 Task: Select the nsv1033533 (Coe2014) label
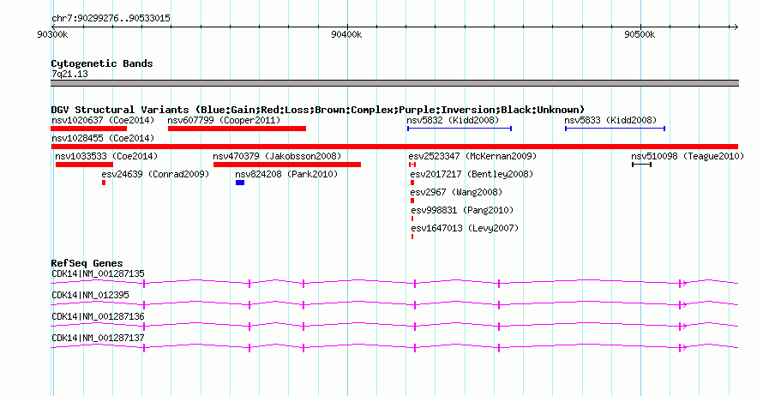coord(106,156)
